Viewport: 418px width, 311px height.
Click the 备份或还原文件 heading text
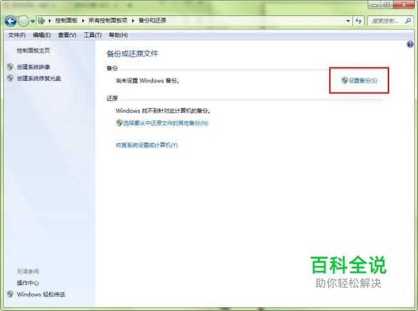point(132,54)
